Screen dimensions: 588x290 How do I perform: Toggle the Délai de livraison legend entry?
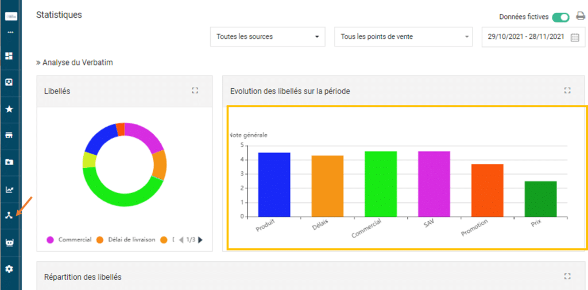pos(126,240)
